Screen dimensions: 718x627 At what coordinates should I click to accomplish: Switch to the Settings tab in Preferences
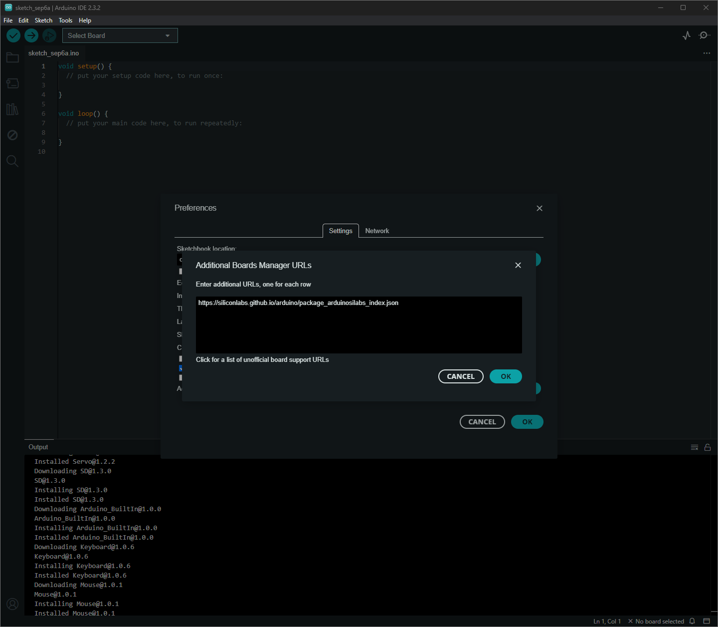click(x=341, y=231)
